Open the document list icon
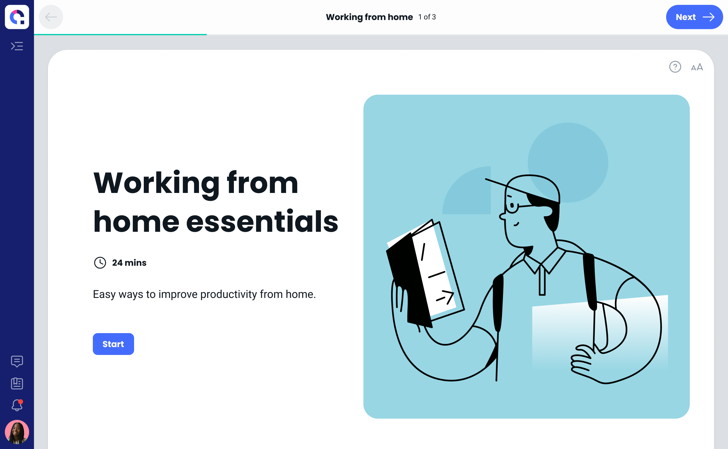Image resolution: width=728 pixels, height=449 pixels. [x=17, y=384]
